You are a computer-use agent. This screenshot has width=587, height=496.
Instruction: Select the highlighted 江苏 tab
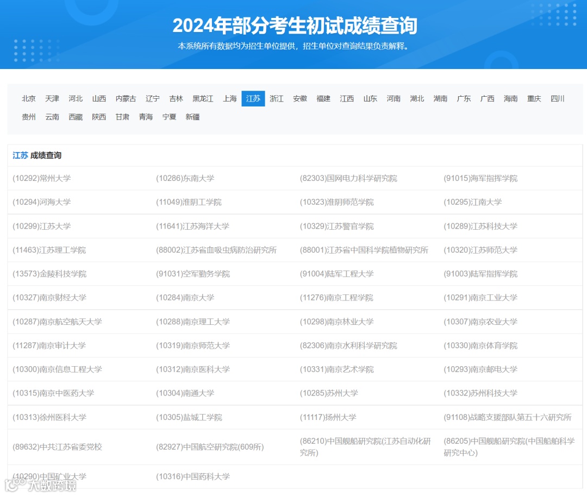[253, 98]
